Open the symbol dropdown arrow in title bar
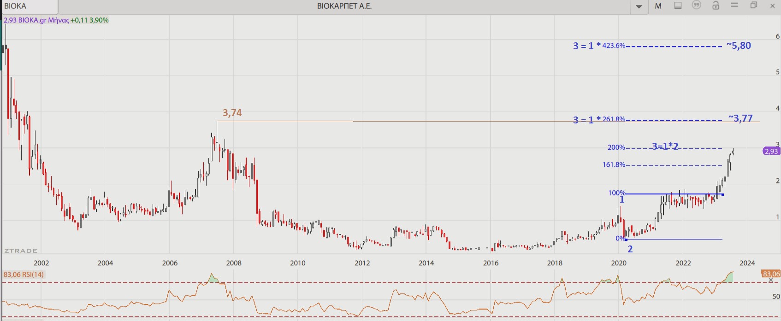781x321 pixels. coord(639,6)
